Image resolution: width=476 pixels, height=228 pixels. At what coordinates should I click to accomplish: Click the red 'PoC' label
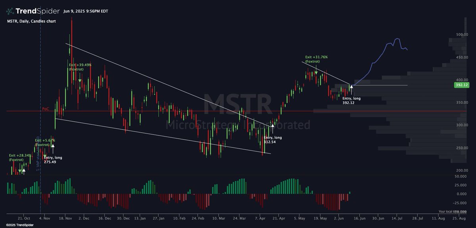[x=45, y=108]
